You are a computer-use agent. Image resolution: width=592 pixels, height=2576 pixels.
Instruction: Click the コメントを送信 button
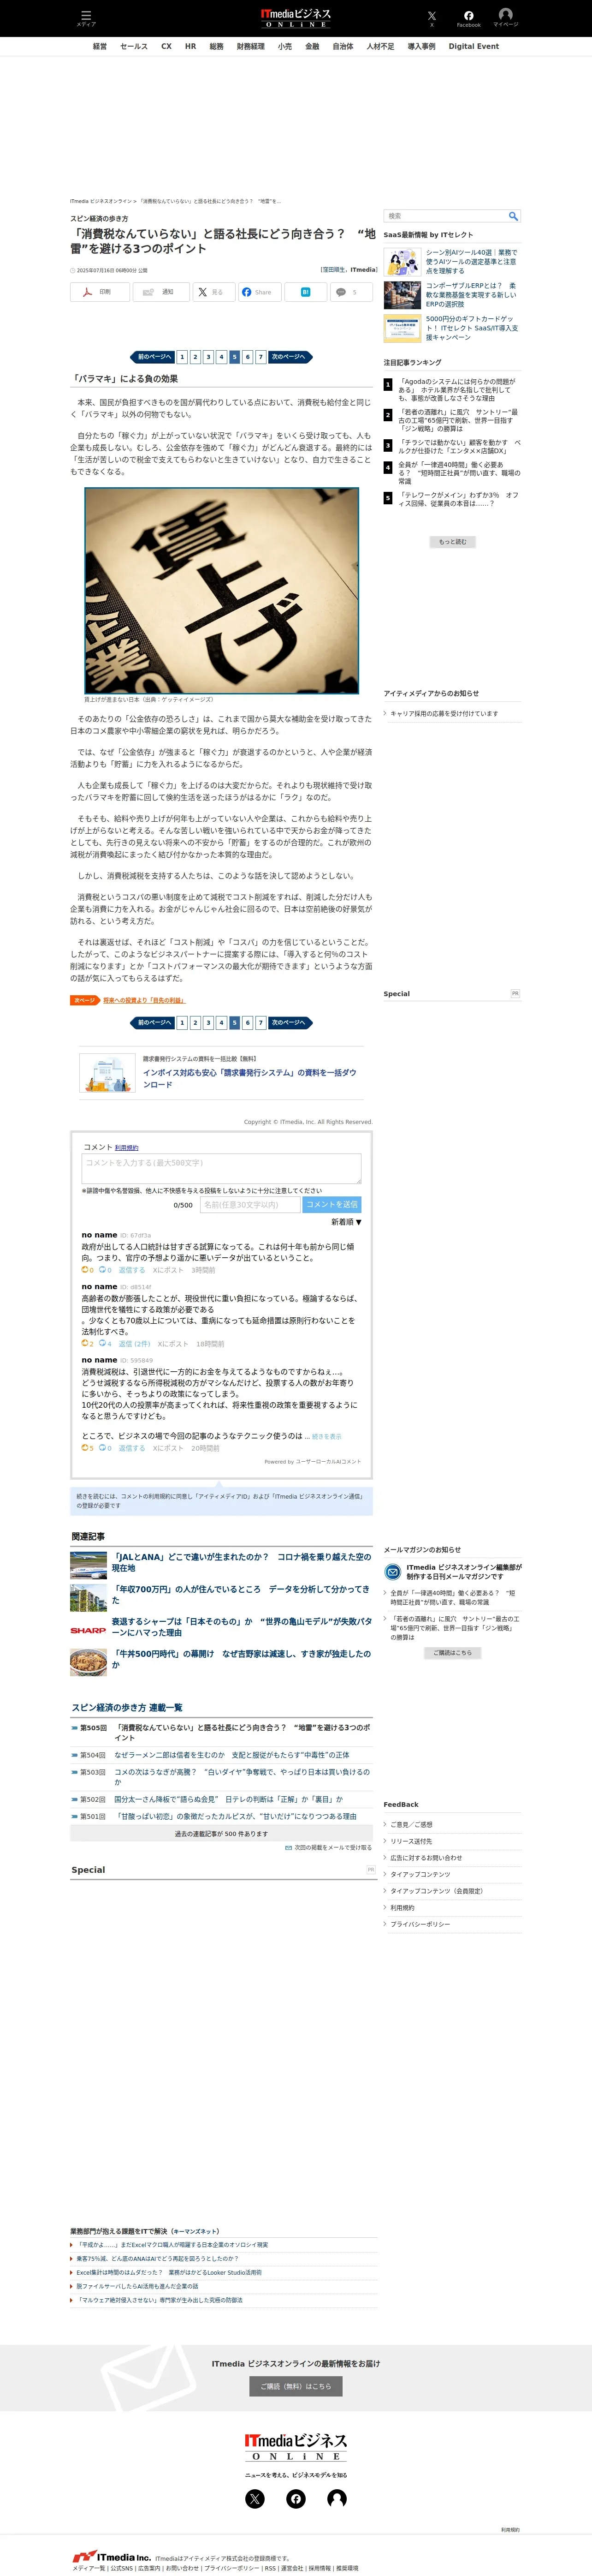332,1205
